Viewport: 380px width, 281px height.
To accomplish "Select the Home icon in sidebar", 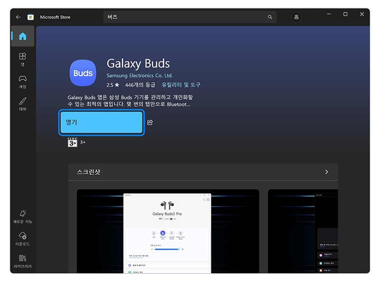I will click(x=22, y=36).
